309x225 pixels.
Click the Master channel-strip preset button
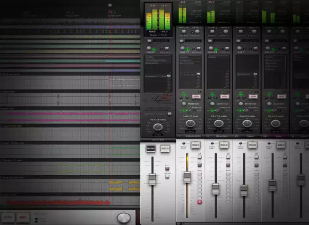(149, 41)
